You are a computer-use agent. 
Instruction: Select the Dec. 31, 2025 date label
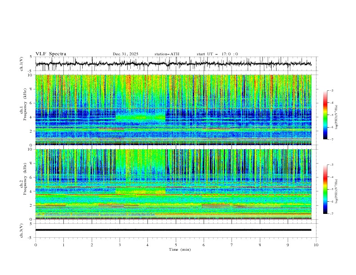click(125, 54)
